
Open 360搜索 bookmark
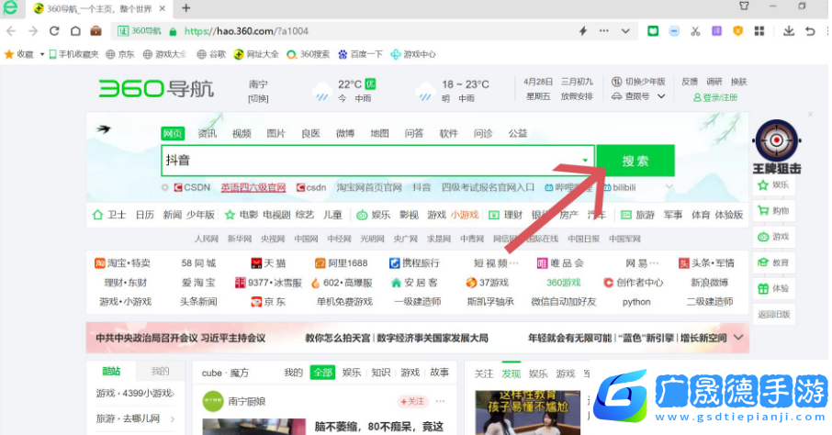[x=308, y=54]
